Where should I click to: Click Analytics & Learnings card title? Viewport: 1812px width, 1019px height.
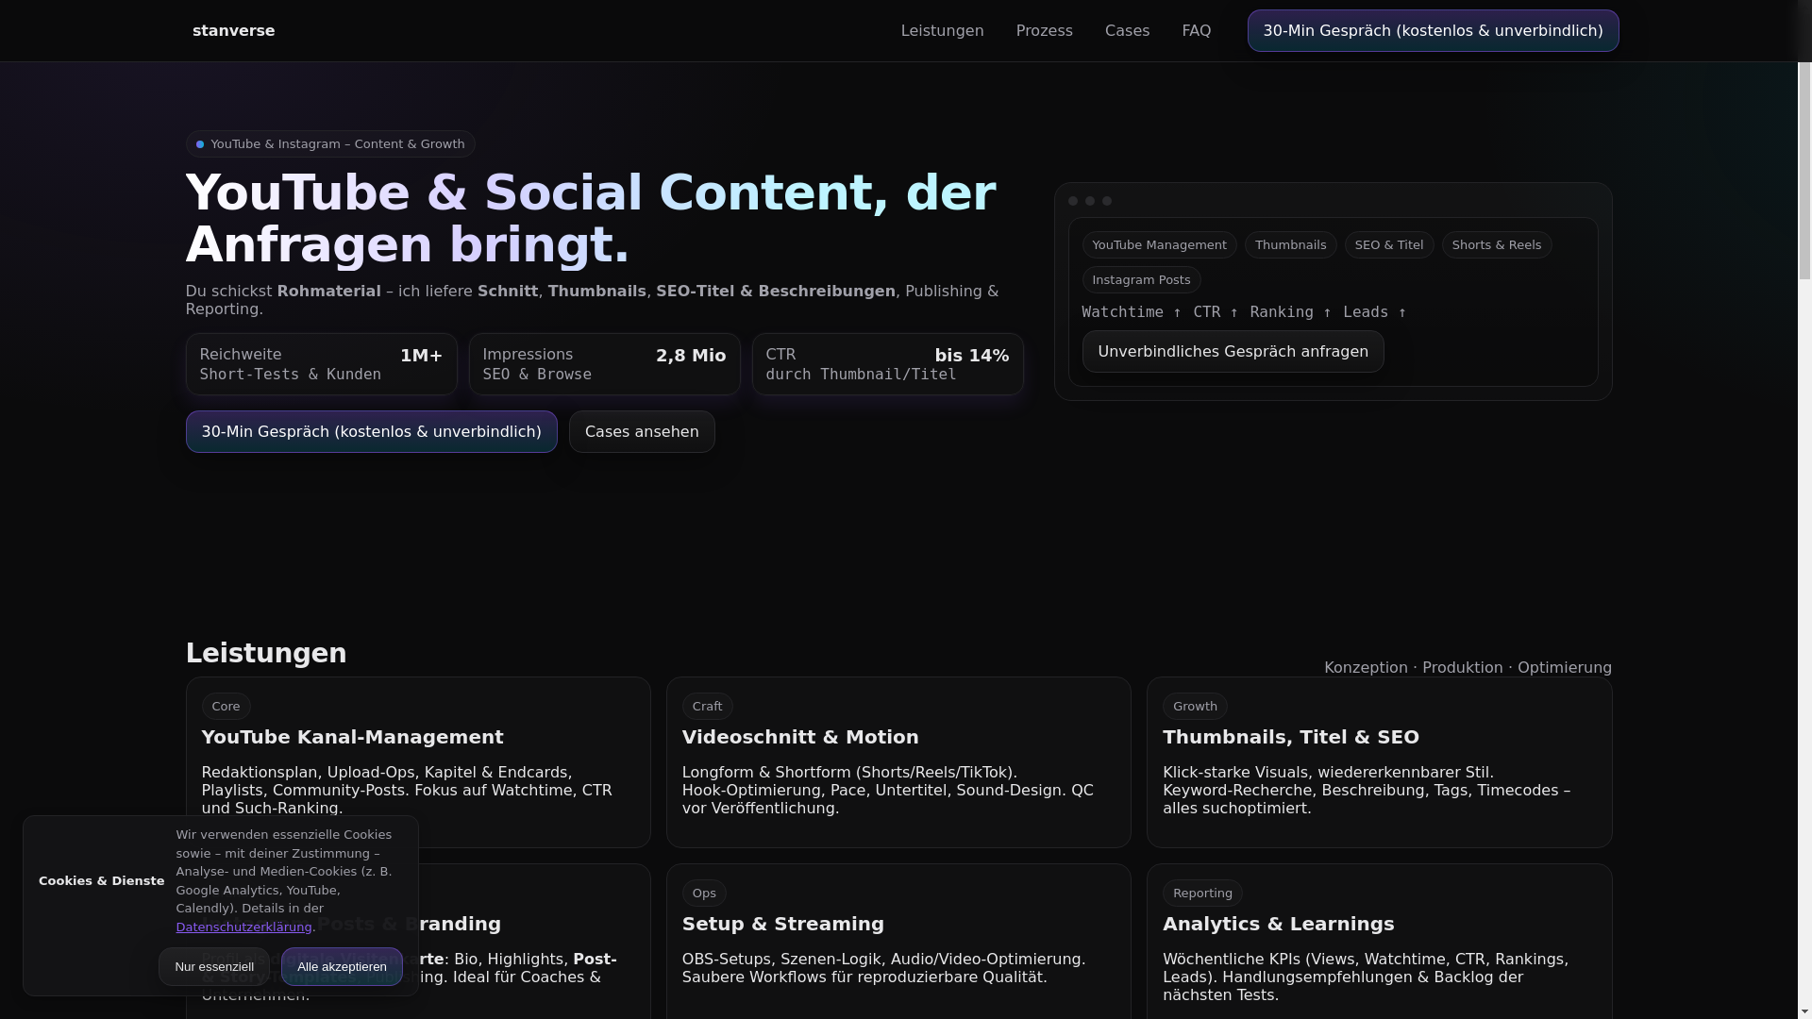pyautogui.click(x=1278, y=925)
